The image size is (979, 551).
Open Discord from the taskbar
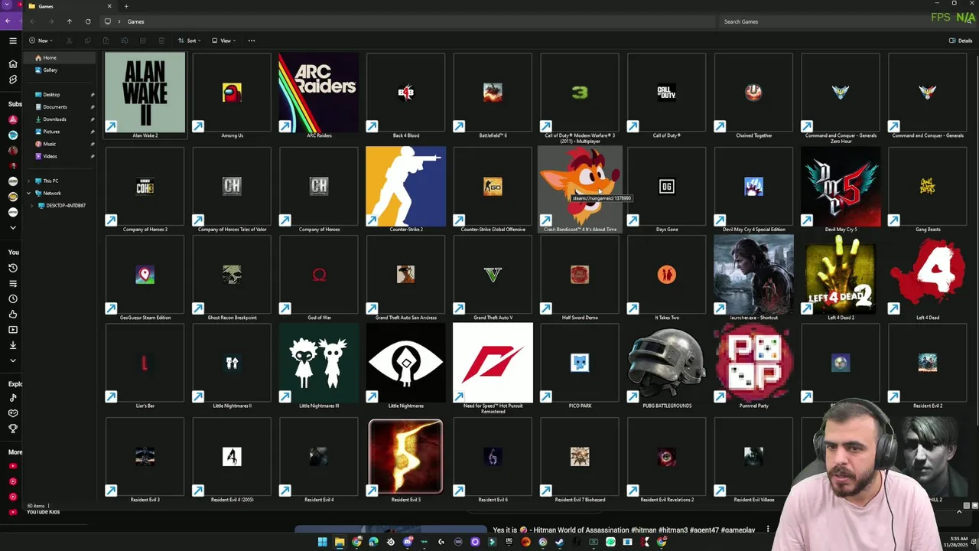408,542
